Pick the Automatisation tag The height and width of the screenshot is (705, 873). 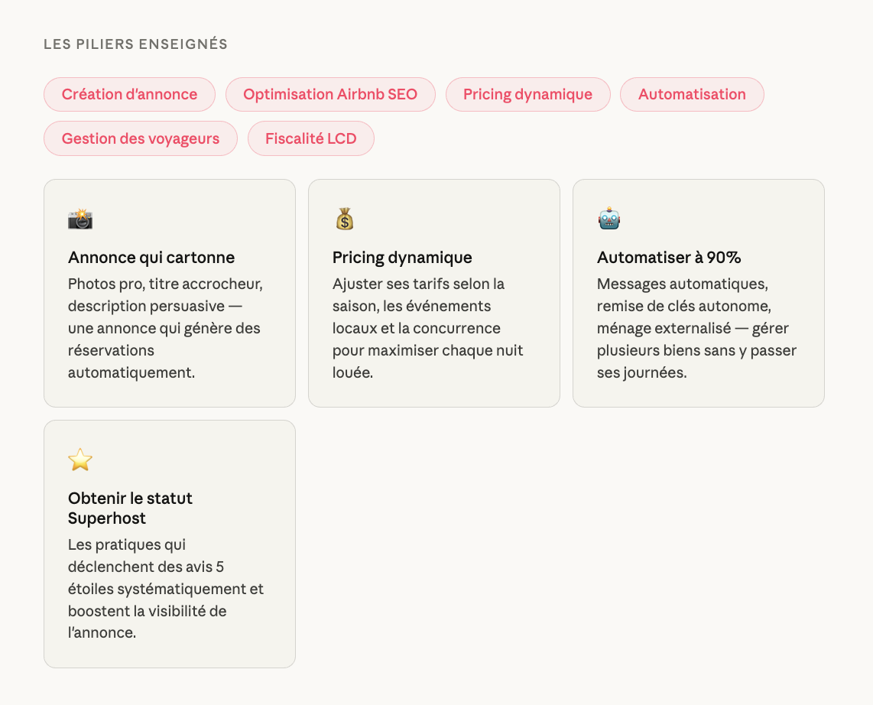(692, 95)
